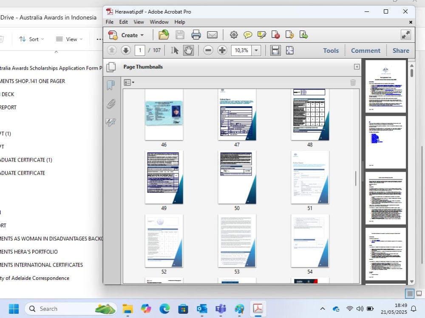Open thumbnails options dropdown menu

tap(129, 83)
